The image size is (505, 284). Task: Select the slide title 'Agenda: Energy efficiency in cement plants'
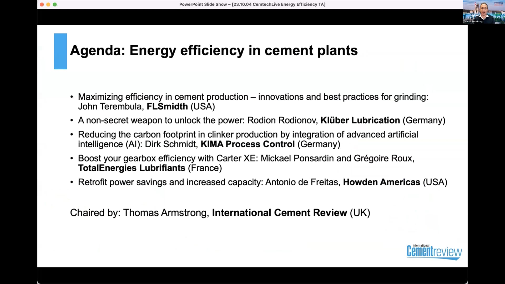pos(214,50)
